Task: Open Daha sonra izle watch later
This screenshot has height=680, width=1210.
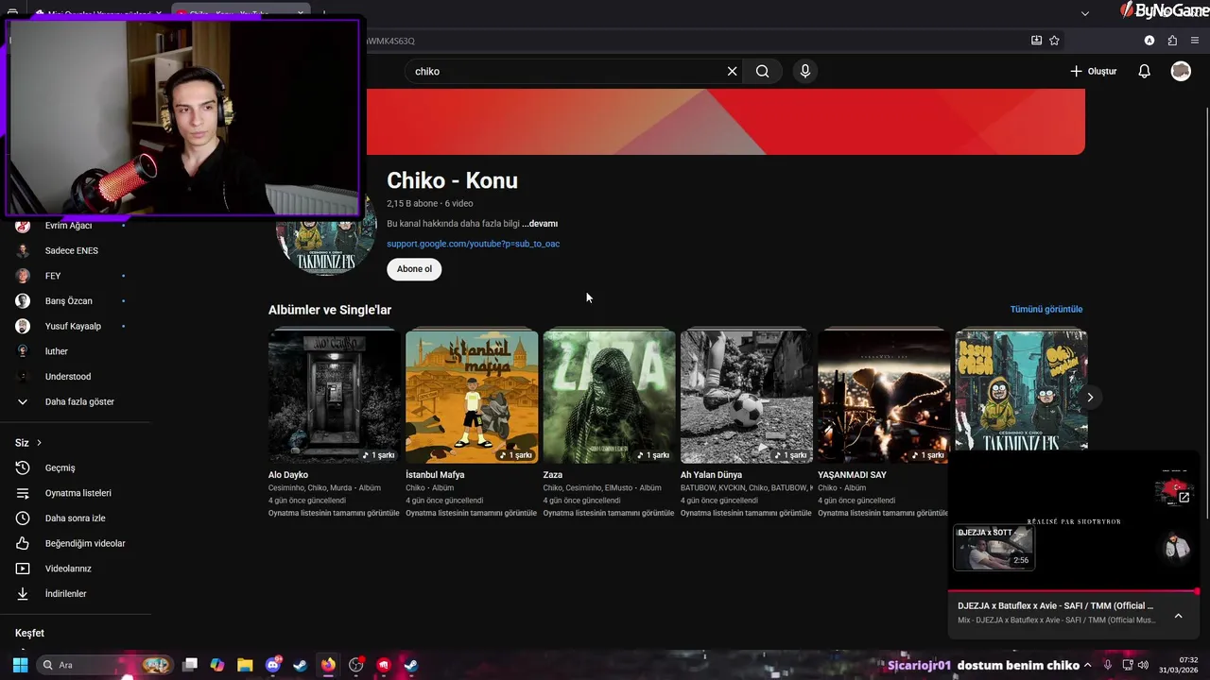Action: point(75,518)
